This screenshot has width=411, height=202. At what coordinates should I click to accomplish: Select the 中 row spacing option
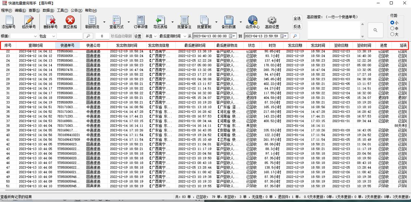point(391,27)
